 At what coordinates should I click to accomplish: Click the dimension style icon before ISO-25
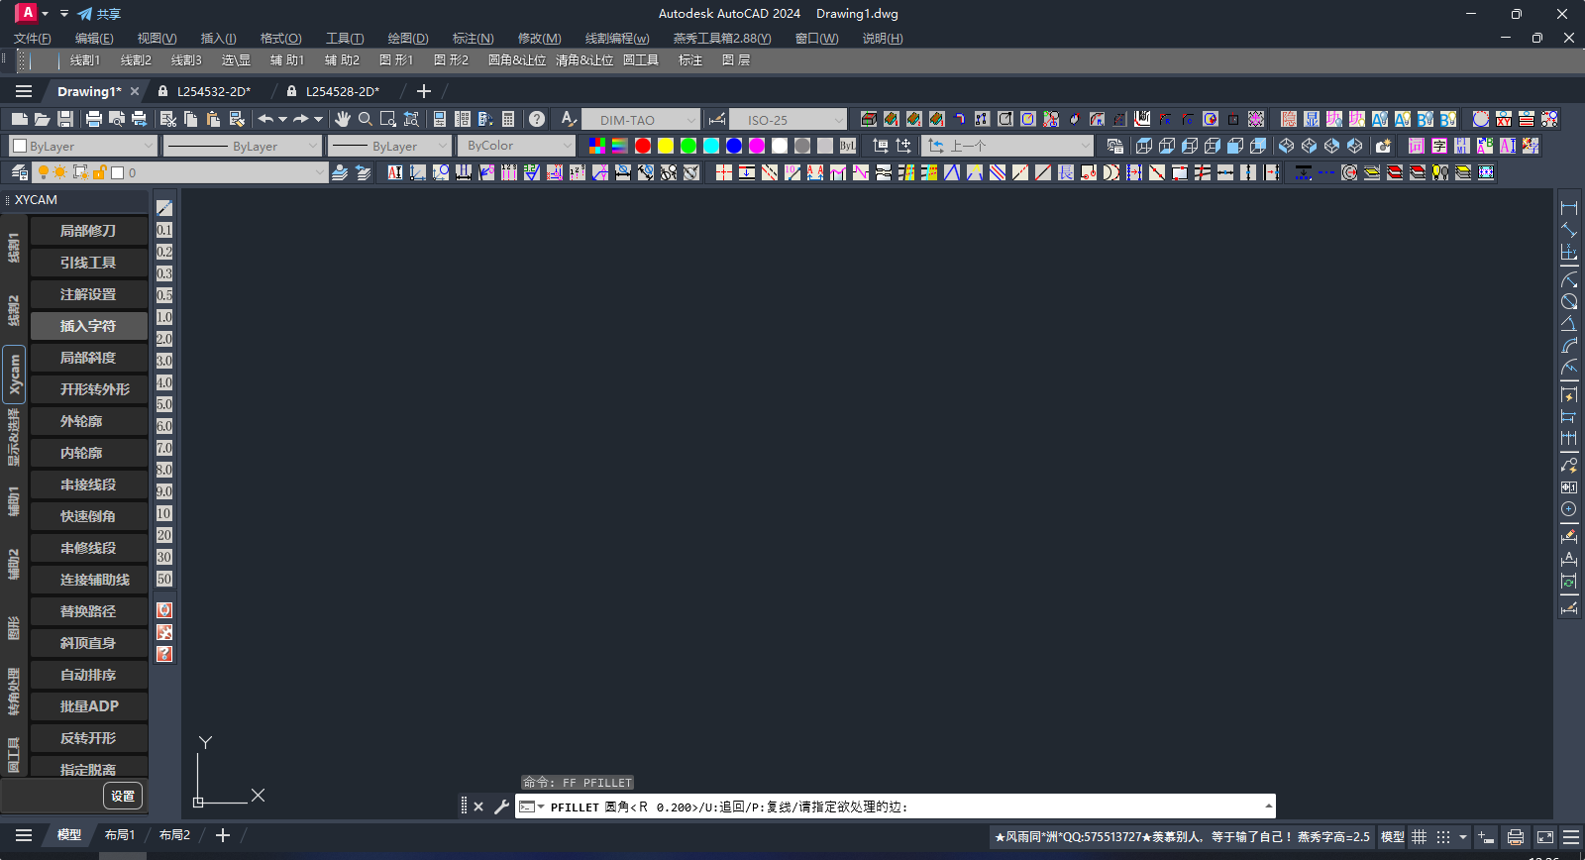point(717,119)
